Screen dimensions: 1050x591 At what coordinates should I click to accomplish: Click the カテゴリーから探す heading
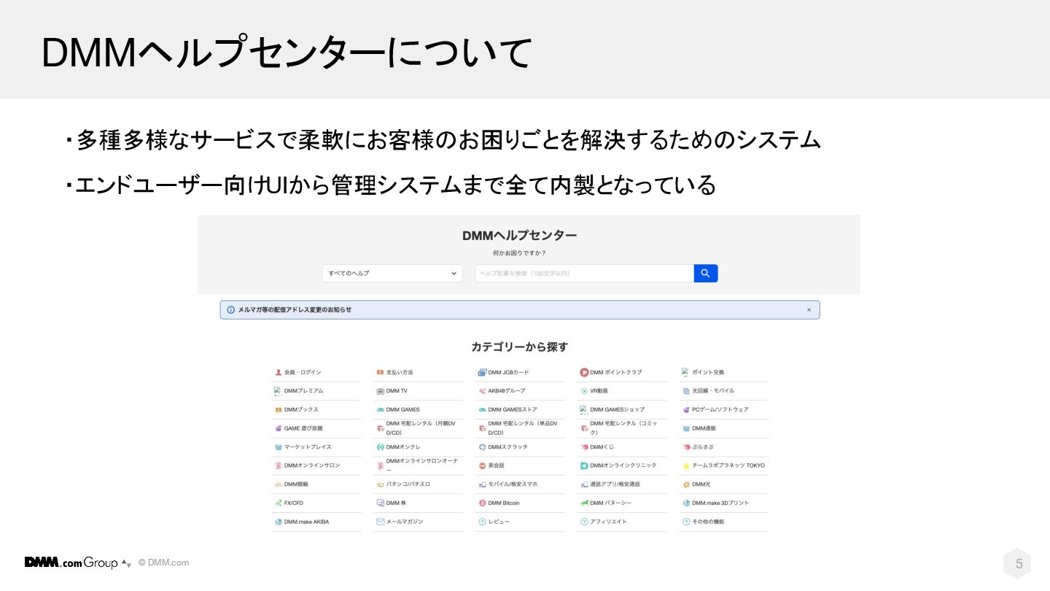coord(519,347)
